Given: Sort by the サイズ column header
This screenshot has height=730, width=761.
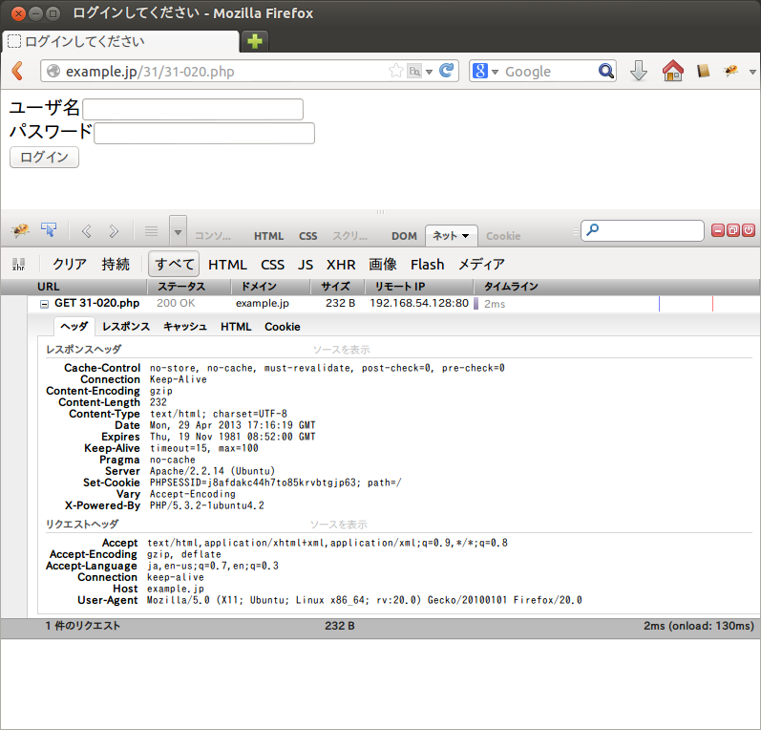Looking at the screenshot, I should pyautogui.click(x=337, y=287).
